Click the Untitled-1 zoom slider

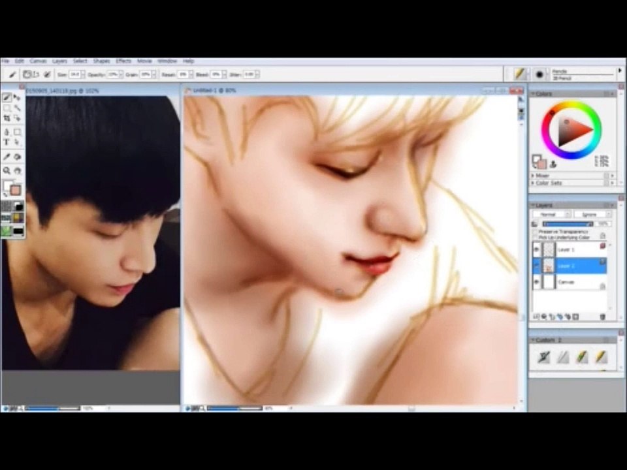coord(234,408)
